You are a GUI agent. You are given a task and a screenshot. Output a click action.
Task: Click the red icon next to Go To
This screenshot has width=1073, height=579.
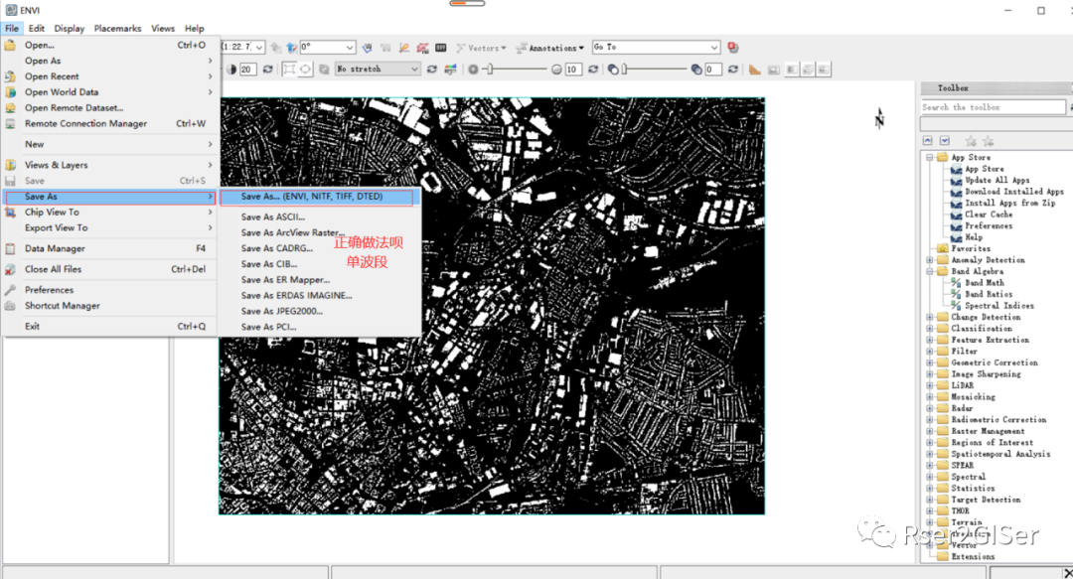click(x=733, y=48)
